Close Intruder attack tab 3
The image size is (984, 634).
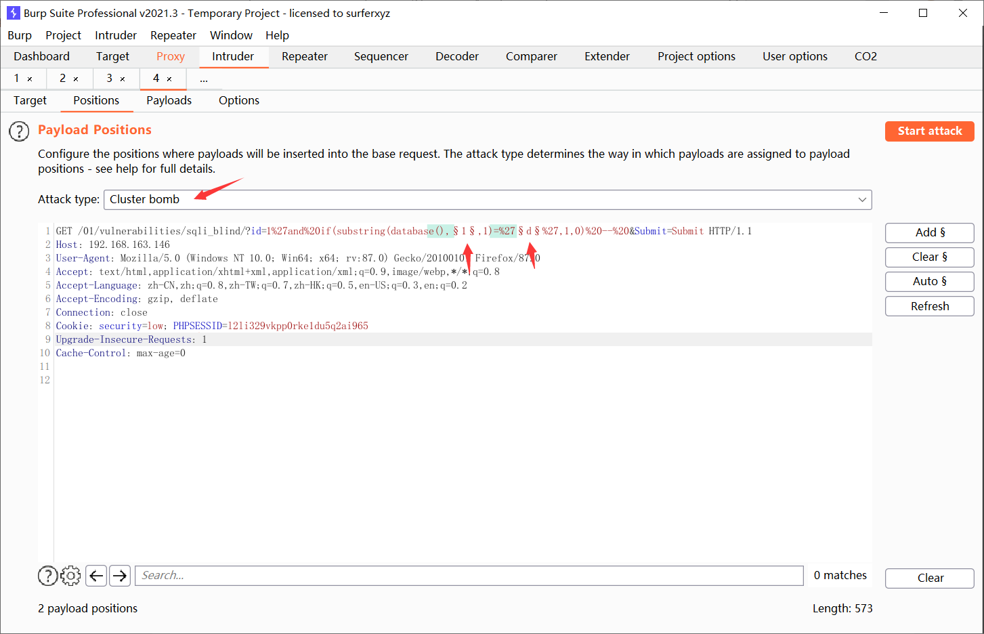pyautogui.click(x=123, y=79)
